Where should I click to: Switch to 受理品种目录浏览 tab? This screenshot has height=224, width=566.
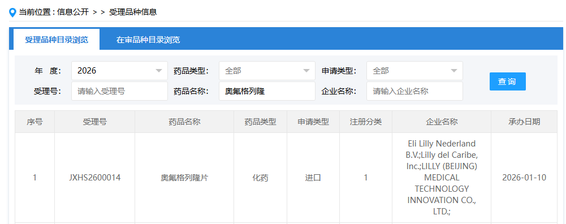coord(57,40)
